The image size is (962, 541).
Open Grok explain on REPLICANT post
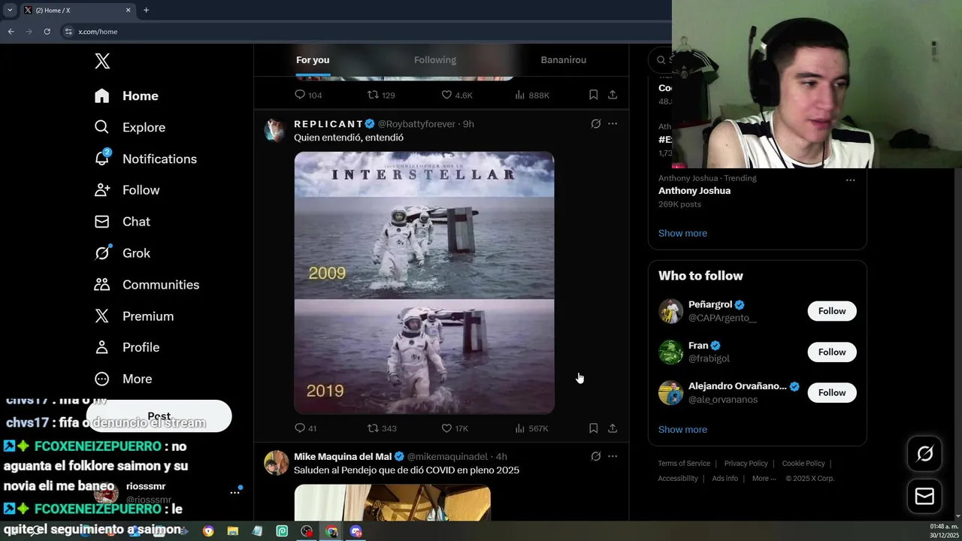595,123
